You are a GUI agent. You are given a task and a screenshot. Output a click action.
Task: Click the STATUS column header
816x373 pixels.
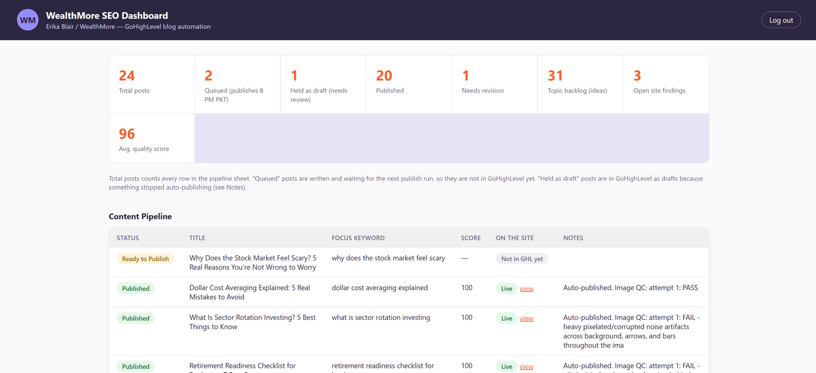[x=127, y=238]
